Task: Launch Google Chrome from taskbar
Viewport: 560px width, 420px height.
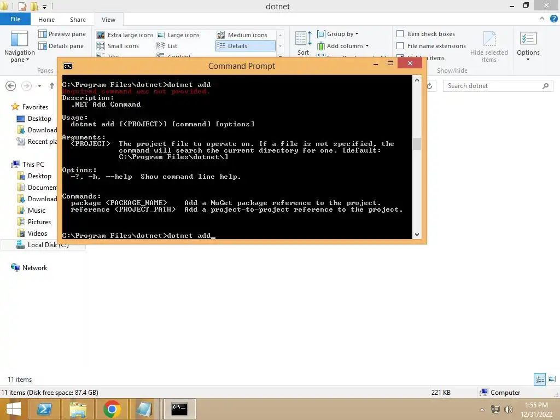Action: coord(112,409)
